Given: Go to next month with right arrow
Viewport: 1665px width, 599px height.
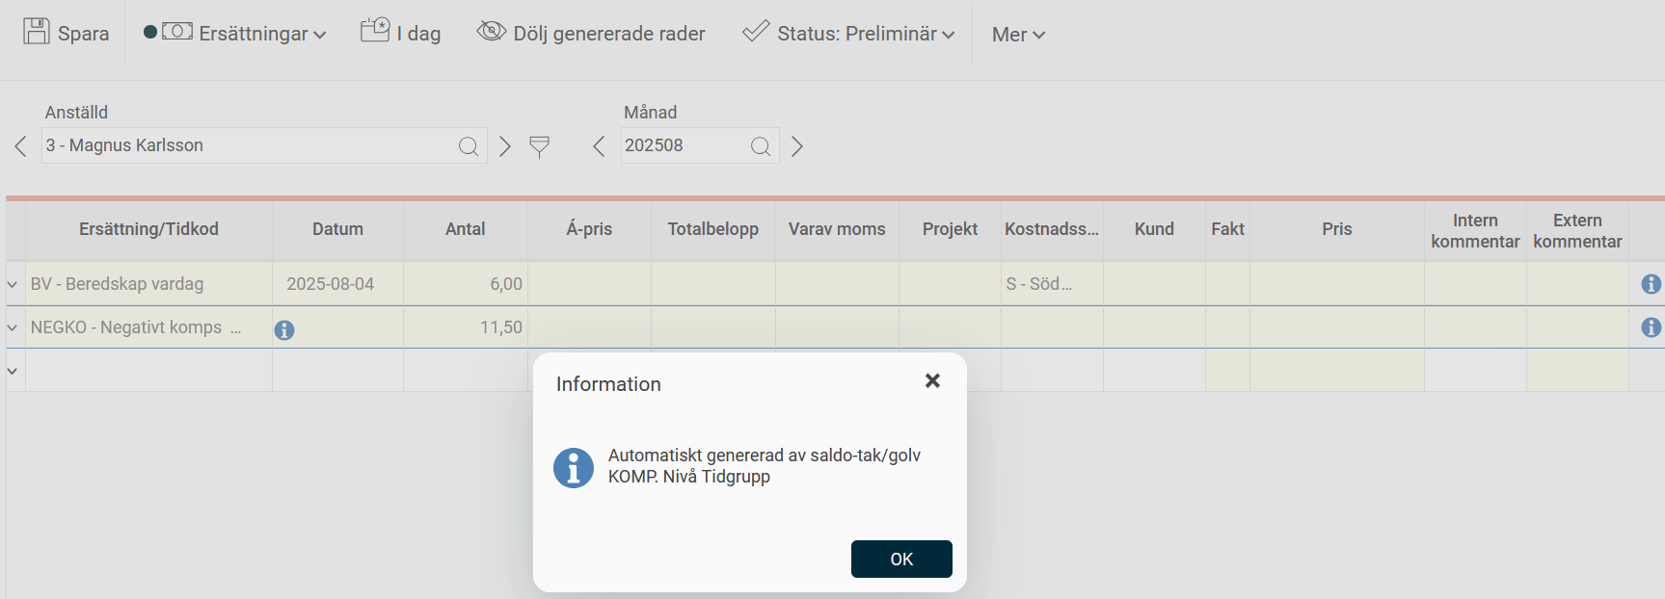Looking at the screenshot, I should tap(796, 145).
